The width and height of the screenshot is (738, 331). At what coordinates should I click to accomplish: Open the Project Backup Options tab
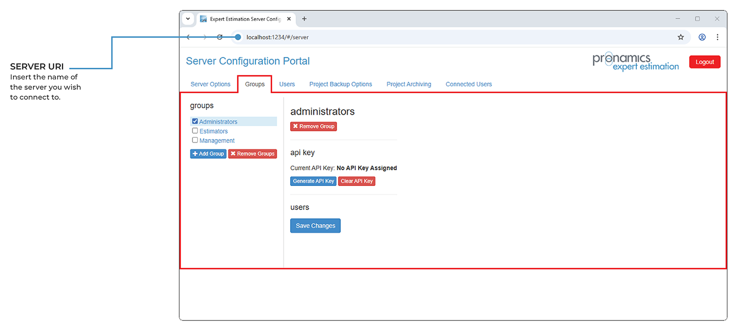pos(341,84)
